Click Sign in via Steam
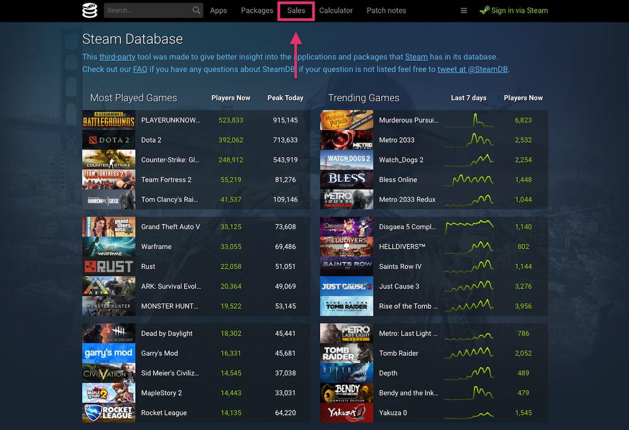 (x=518, y=10)
